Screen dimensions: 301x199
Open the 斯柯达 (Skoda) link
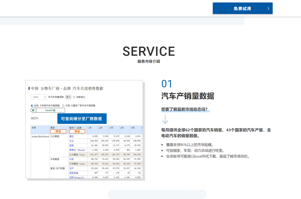tap(77, 150)
